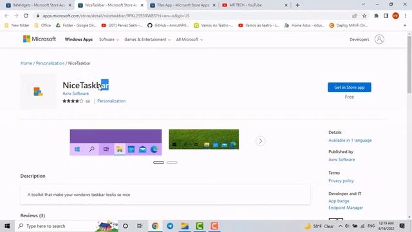Open the Personalization category link beside rating
This screenshot has width=412, height=232.
coord(111,101)
